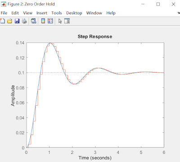The width and height of the screenshot is (180, 162).
Task: Click the Link Plot toolbar icon
Action: (x=33, y=21)
